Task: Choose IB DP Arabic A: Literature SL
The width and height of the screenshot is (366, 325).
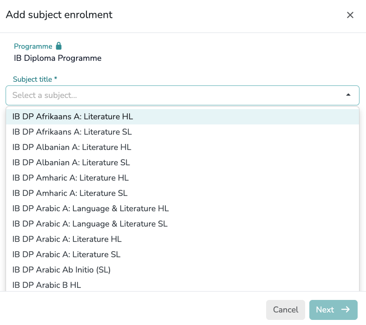Action: click(66, 254)
